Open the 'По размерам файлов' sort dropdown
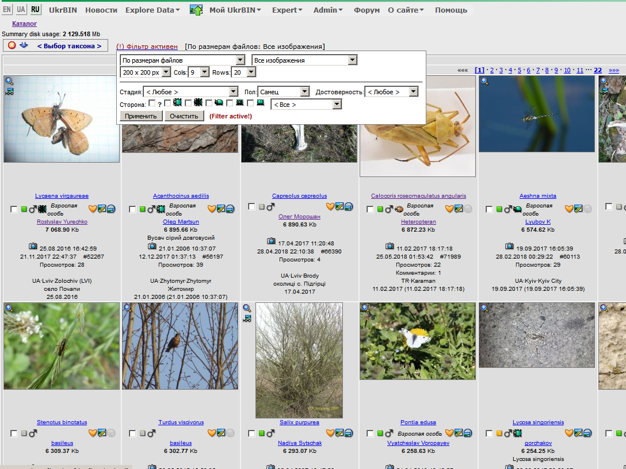Image resolution: width=626 pixels, height=469 pixels. [x=182, y=60]
